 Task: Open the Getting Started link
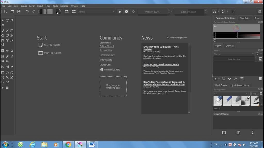click(106, 46)
